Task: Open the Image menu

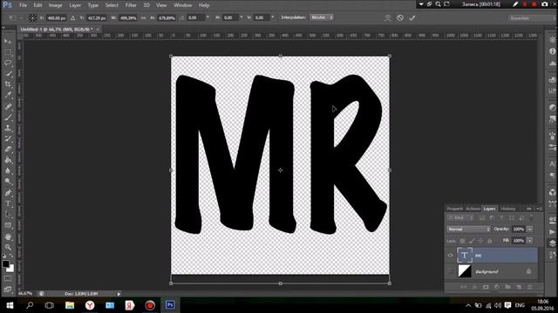Action: point(55,5)
